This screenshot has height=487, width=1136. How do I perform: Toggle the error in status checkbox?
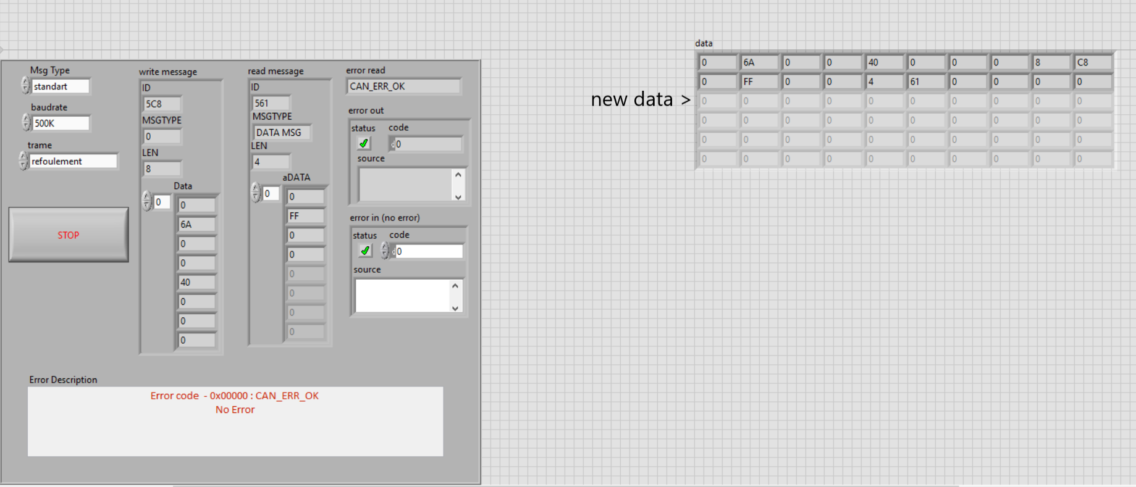pos(365,251)
